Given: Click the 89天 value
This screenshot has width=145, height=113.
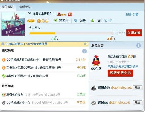Looking at the screenshot, I should pos(82,21).
